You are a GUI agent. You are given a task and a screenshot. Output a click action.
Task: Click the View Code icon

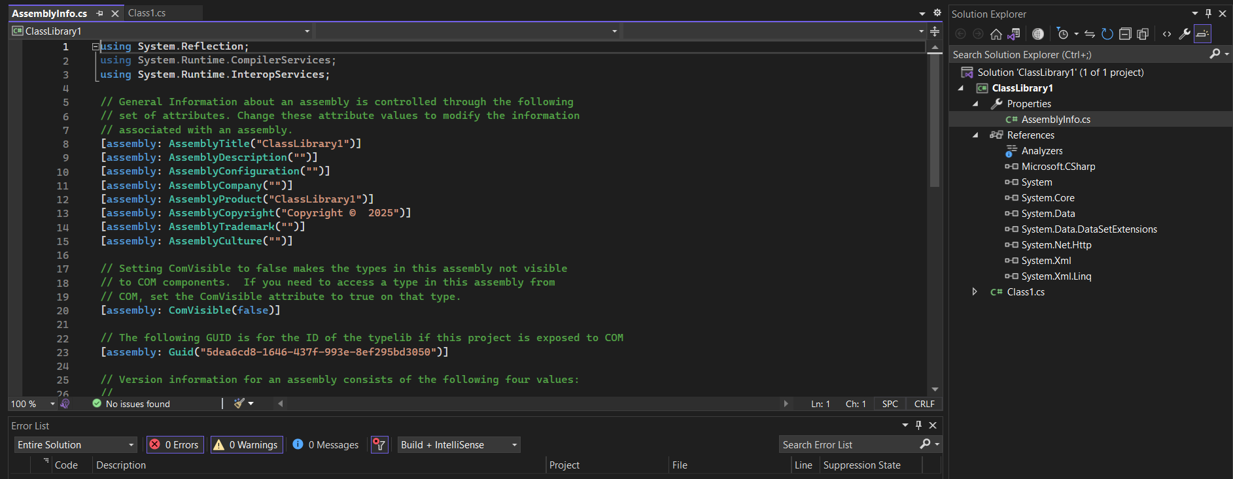(1167, 34)
